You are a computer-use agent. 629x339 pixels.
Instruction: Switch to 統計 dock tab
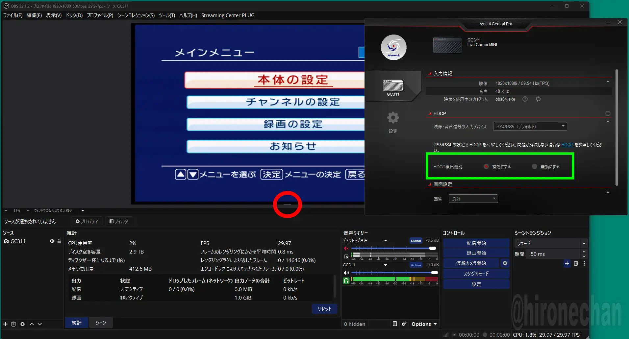(76, 323)
